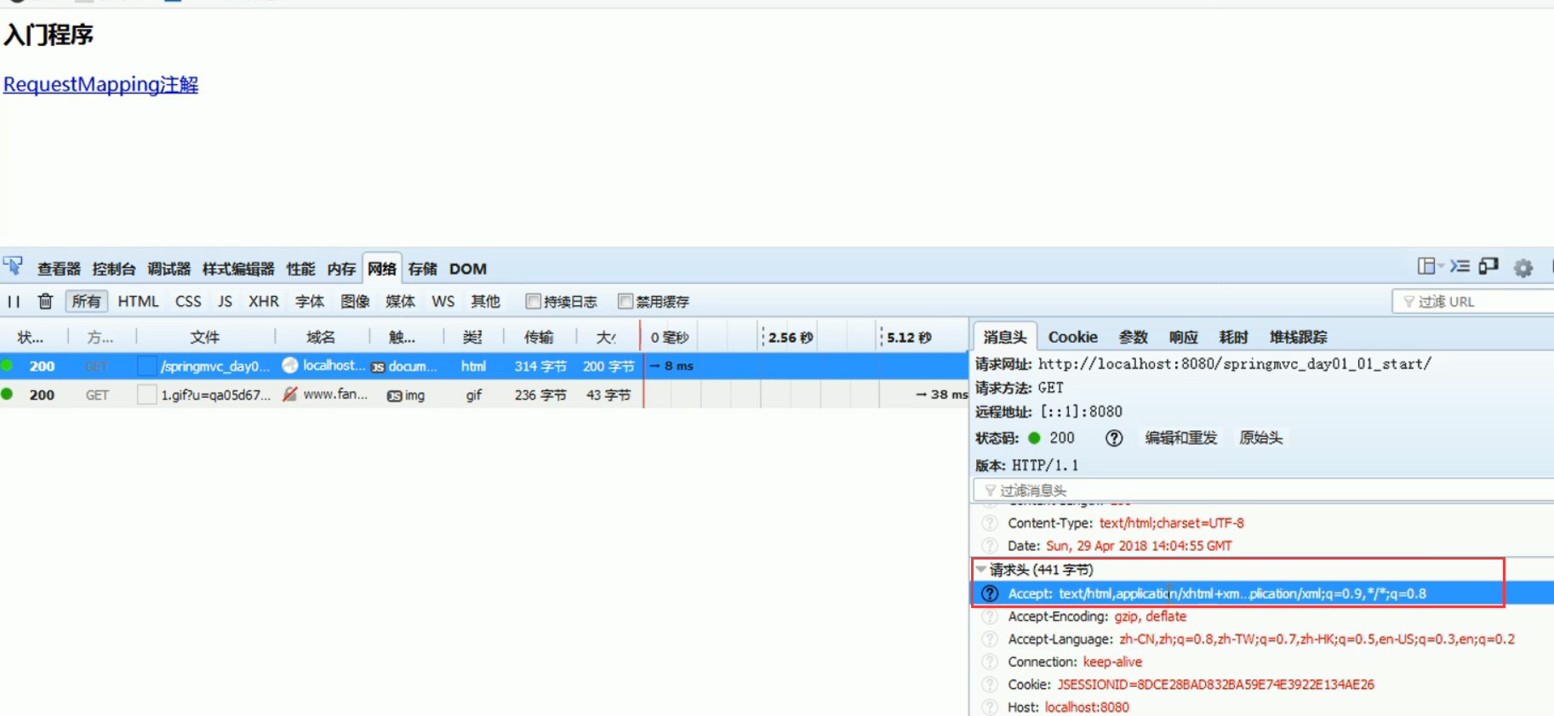Activate the element picker icon

(13, 266)
